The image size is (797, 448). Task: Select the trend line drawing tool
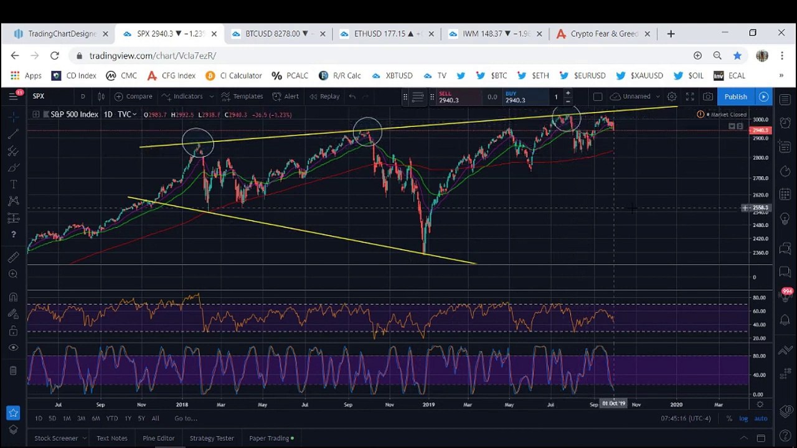click(x=13, y=134)
